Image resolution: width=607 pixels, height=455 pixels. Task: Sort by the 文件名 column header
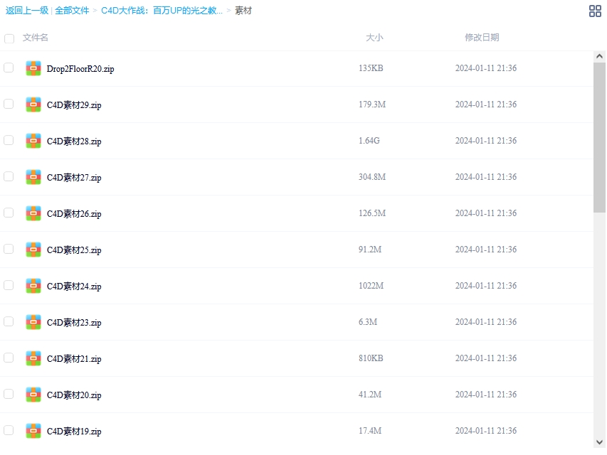(36, 38)
